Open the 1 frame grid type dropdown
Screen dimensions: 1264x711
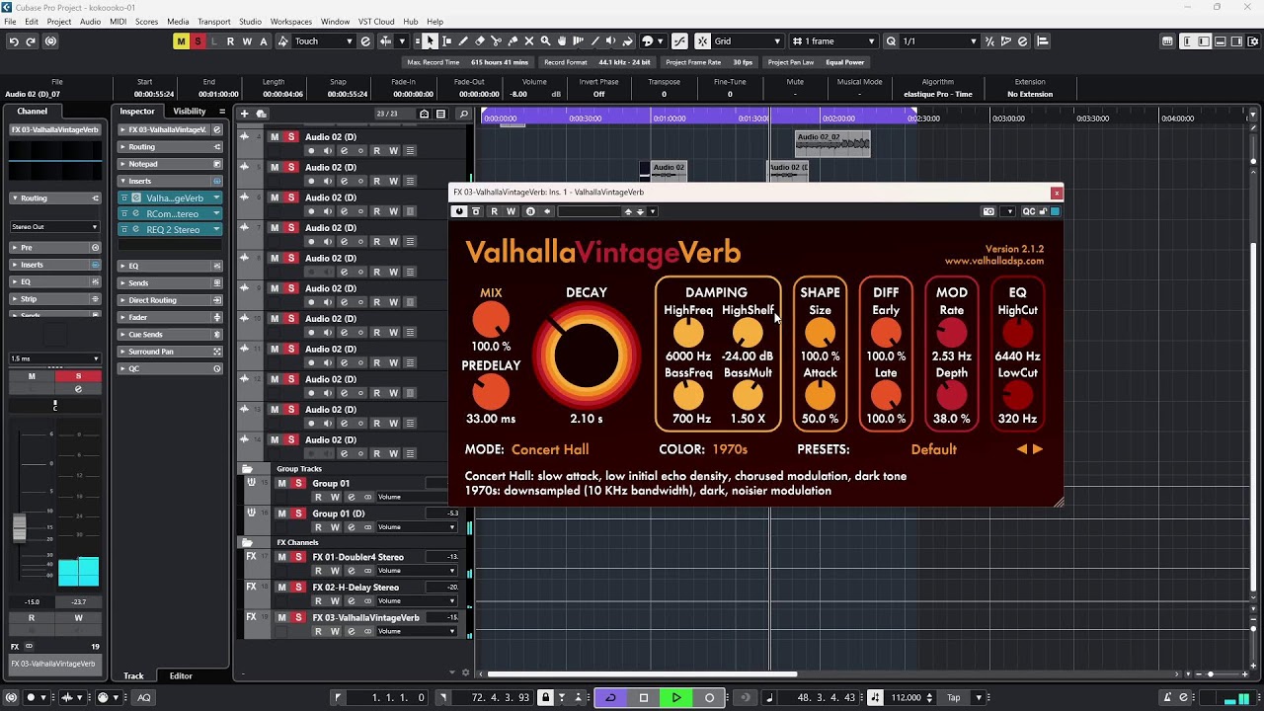point(832,41)
